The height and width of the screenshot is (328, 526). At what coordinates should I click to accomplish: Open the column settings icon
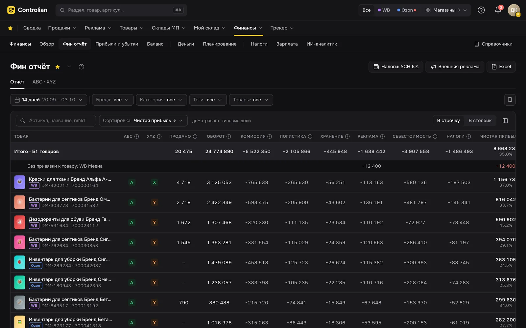pyautogui.click(x=505, y=121)
